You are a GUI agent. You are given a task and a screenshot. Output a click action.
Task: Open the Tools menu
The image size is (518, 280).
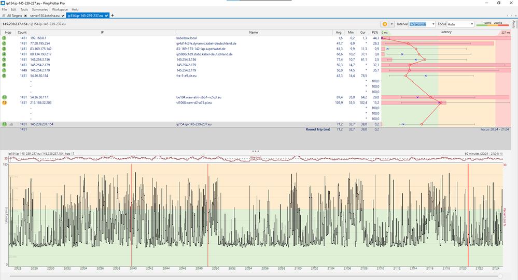point(24,9)
